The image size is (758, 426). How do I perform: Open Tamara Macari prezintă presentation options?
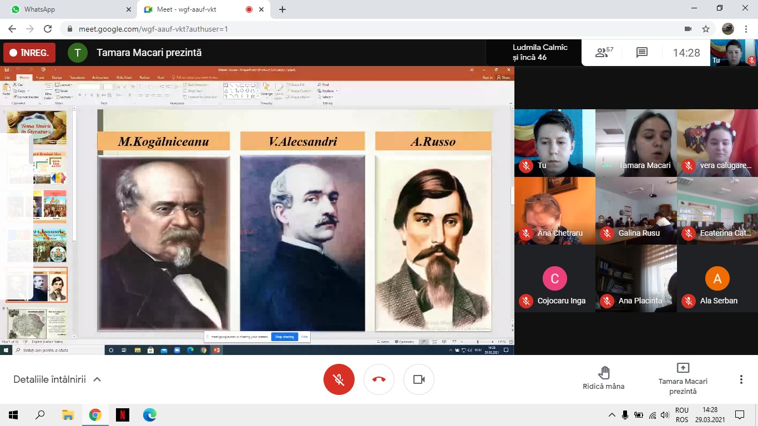pyautogui.click(x=683, y=378)
